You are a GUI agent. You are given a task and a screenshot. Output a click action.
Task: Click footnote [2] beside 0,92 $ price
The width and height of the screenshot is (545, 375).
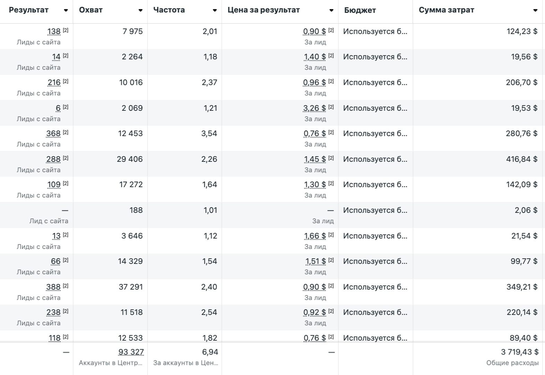pyautogui.click(x=331, y=311)
